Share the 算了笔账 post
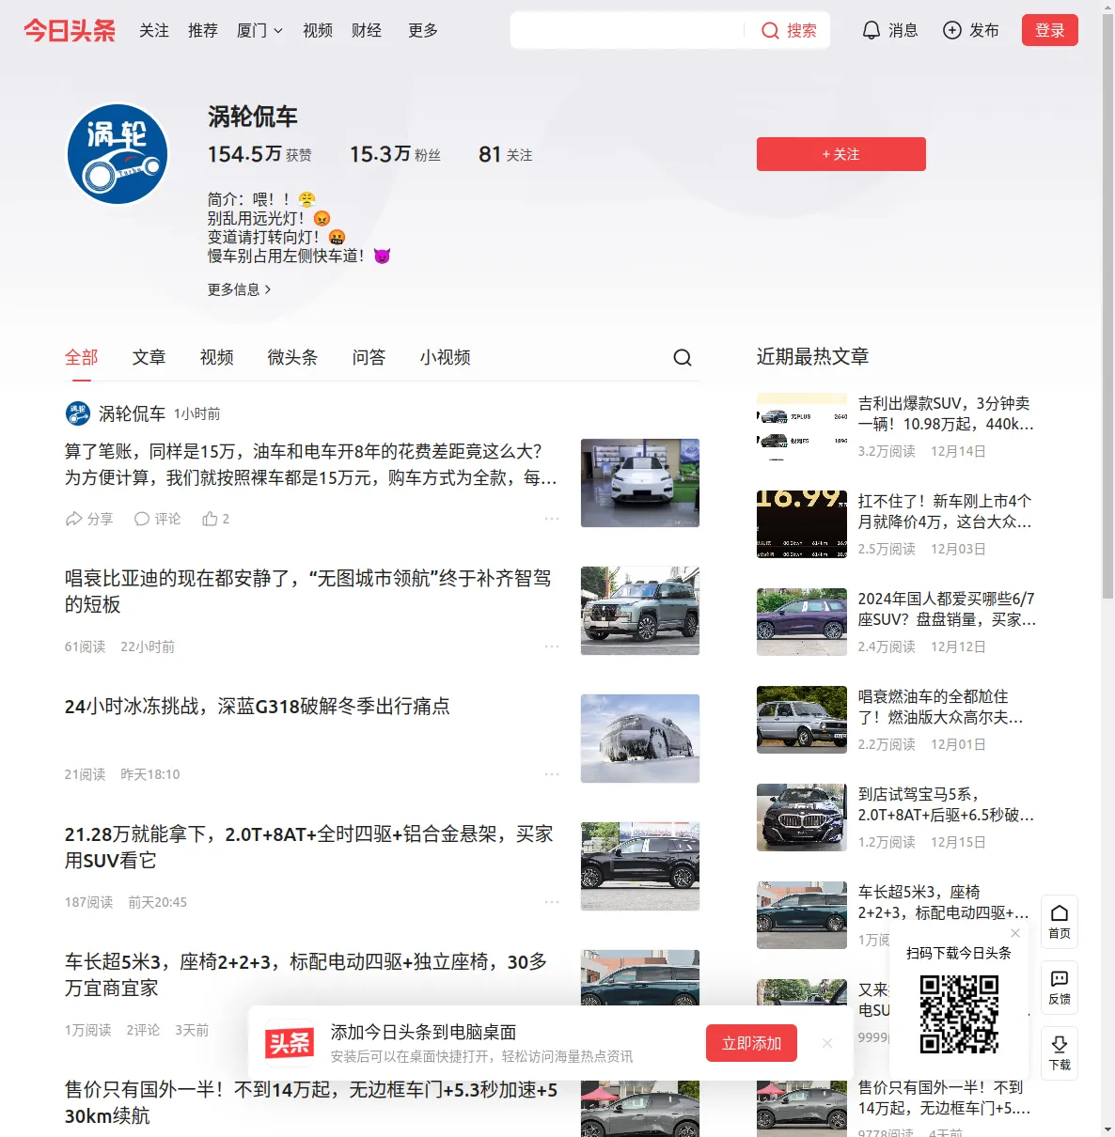This screenshot has width=1115, height=1137. click(89, 519)
